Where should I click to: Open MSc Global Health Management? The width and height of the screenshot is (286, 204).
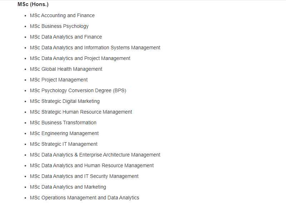[x=66, y=69]
